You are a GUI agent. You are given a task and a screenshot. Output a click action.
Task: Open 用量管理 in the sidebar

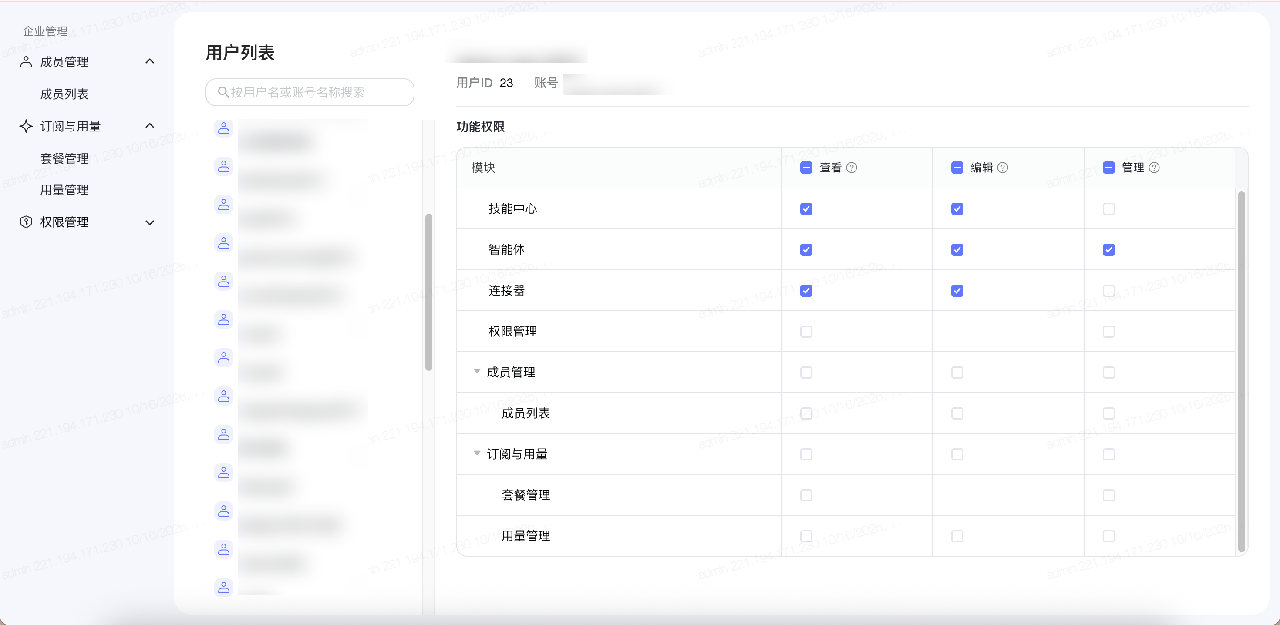pos(64,190)
